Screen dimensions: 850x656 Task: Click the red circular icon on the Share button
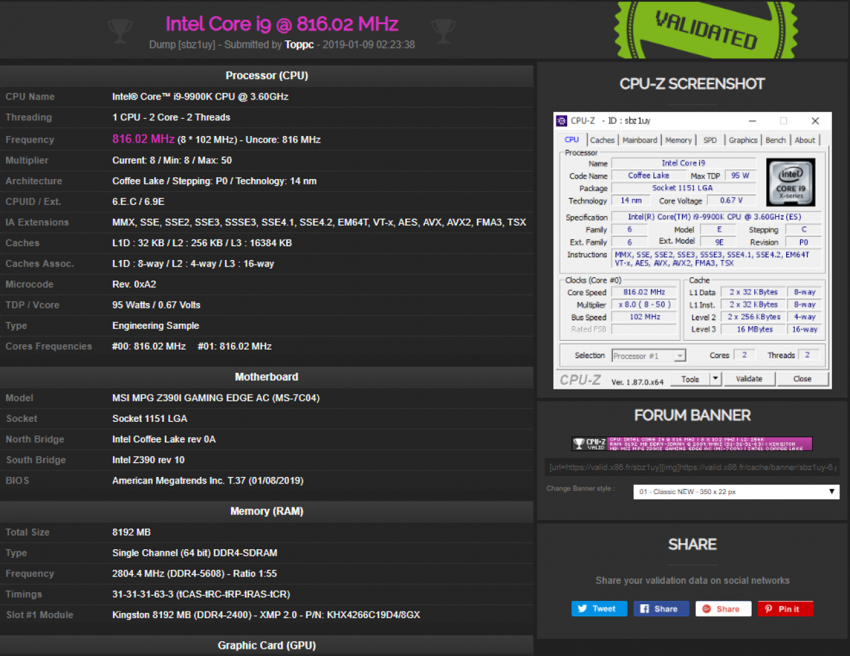coord(707,609)
